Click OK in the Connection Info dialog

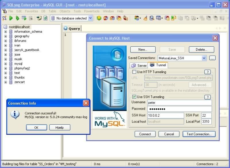(36, 127)
